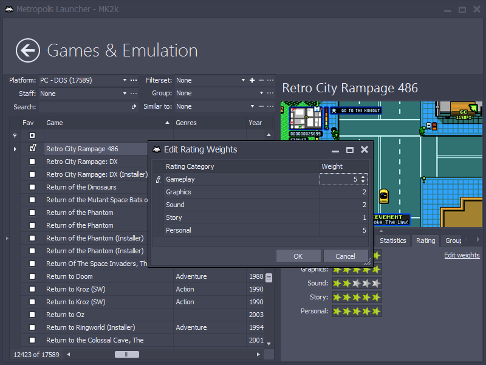Click the game list scroll-down arrow
This screenshot has height=365, width=486.
pyautogui.click(x=269, y=344)
